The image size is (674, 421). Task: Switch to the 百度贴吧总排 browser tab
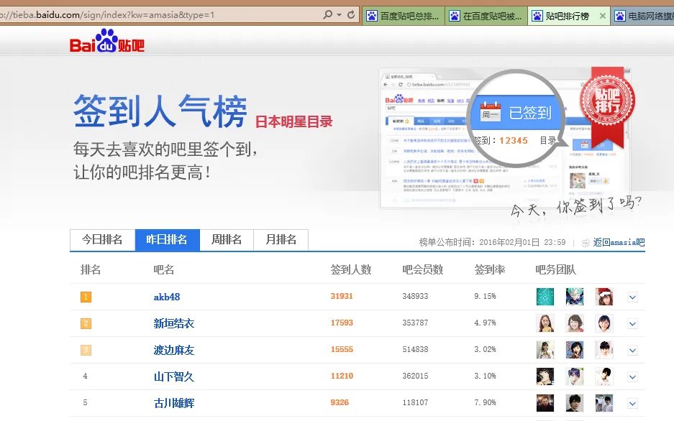[404, 17]
